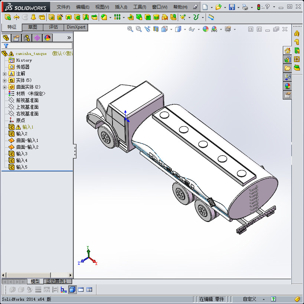Open the 工具(T) menu
This screenshot has width=304, height=304.
(140, 7)
